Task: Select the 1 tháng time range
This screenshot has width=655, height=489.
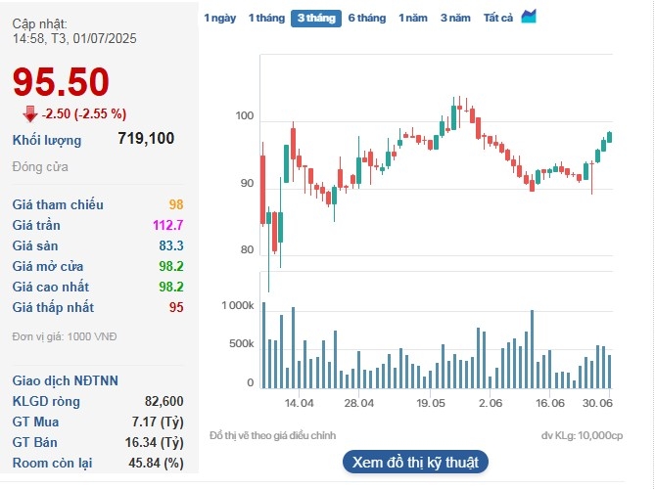Action: click(x=265, y=19)
